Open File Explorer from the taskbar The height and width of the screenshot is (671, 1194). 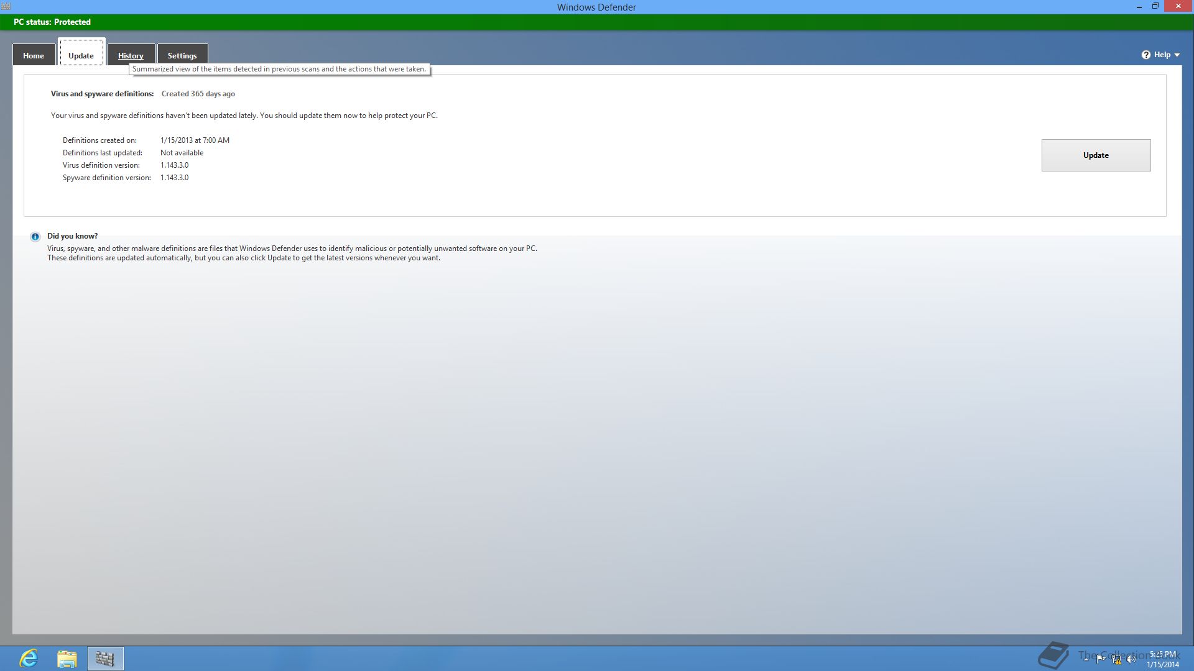pyautogui.click(x=67, y=658)
